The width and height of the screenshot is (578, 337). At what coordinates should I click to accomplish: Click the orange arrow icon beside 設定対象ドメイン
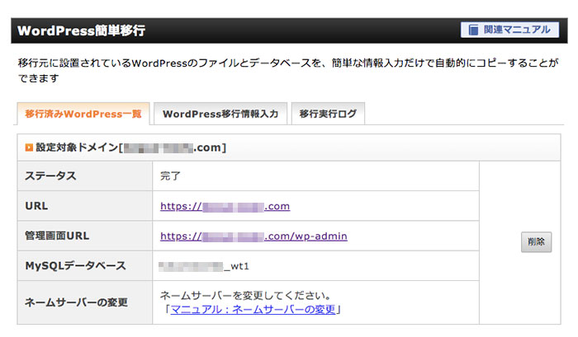(x=29, y=147)
